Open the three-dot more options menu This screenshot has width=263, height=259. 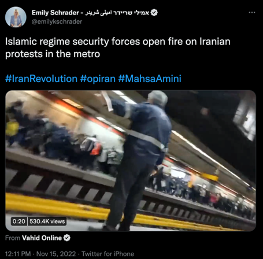252,13
